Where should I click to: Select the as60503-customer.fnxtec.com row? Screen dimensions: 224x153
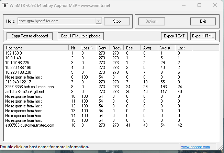pos(30,125)
